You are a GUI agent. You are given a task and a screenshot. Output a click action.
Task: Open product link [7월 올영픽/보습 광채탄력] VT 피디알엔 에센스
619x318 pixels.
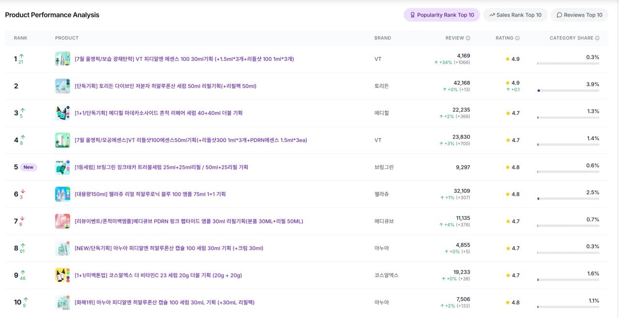(184, 59)
